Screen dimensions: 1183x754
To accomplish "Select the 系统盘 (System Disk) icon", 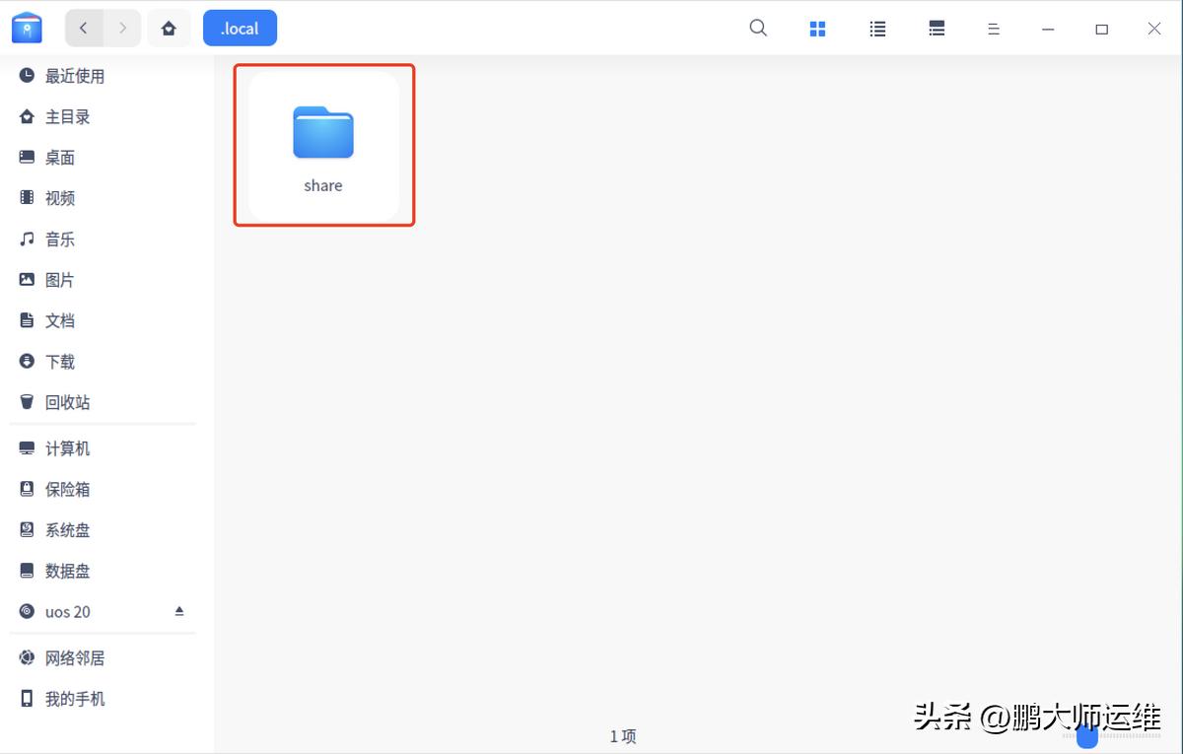I will click(x=67, y=529).
